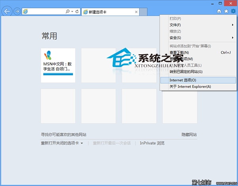Open the home page icon
The width and height of the screenshot is (238, 186).
[x=219, y=11]
